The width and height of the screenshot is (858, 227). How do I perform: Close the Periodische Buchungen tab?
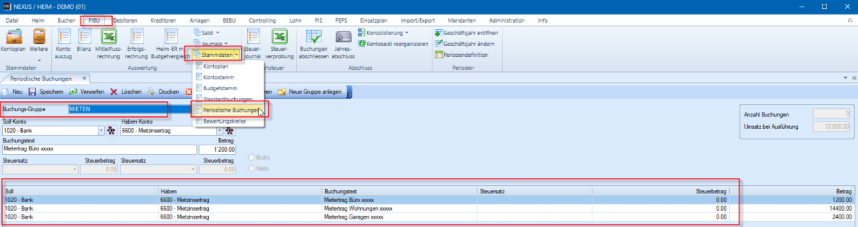[84, 78]
